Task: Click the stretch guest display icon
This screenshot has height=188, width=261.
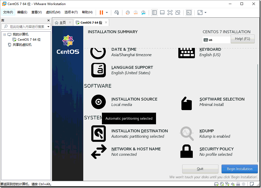Action: [200, 12]
